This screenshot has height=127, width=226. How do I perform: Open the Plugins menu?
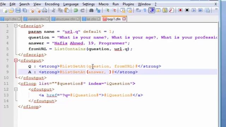[x=128, y=4]
